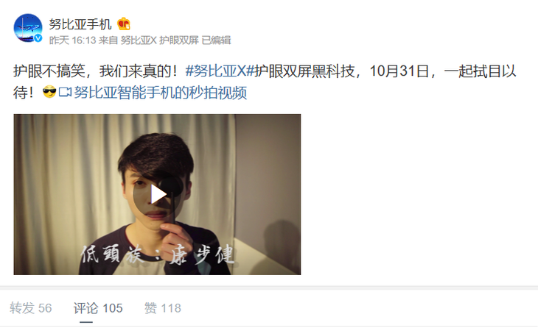Click the video camera icon before 秒拍视频 link
This screenshot has height=328, width=538.
(x=65, y=93)
